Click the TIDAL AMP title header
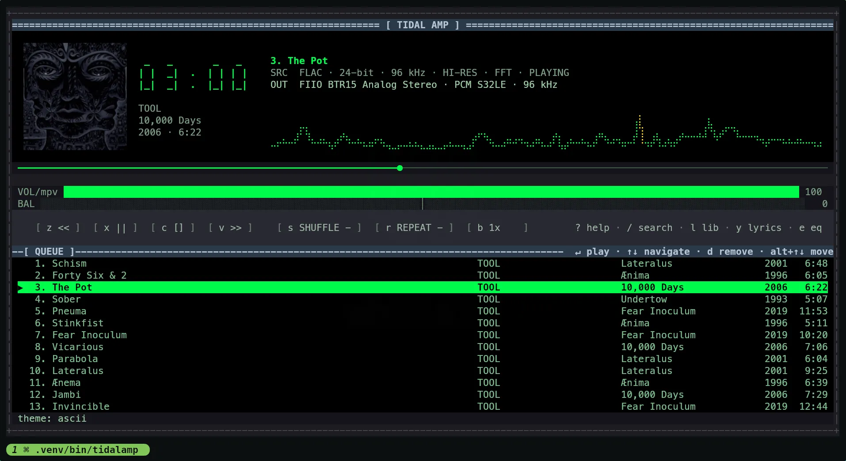 tap(423, 25)
